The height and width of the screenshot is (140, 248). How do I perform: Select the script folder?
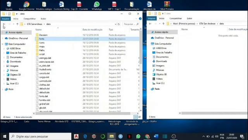click(87, 54)
